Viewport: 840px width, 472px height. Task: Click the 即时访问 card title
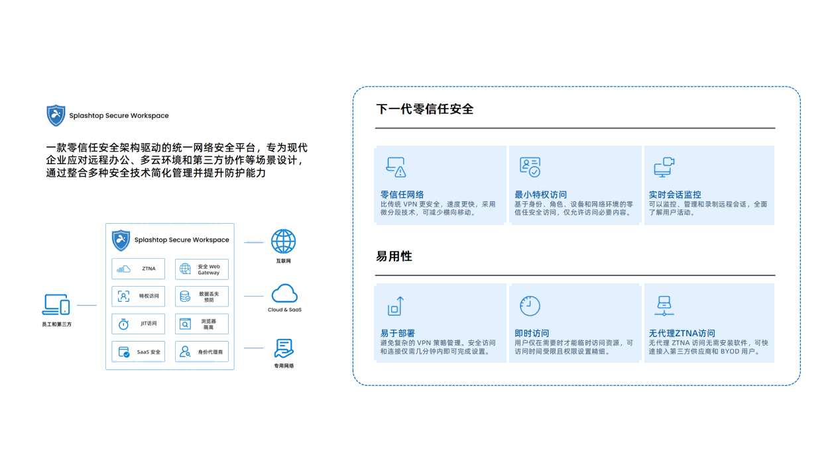[532, 333]
